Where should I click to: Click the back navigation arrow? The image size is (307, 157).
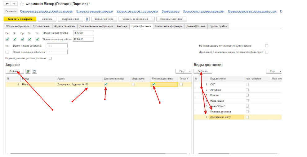pyautogui.click(x=7, y=4)
